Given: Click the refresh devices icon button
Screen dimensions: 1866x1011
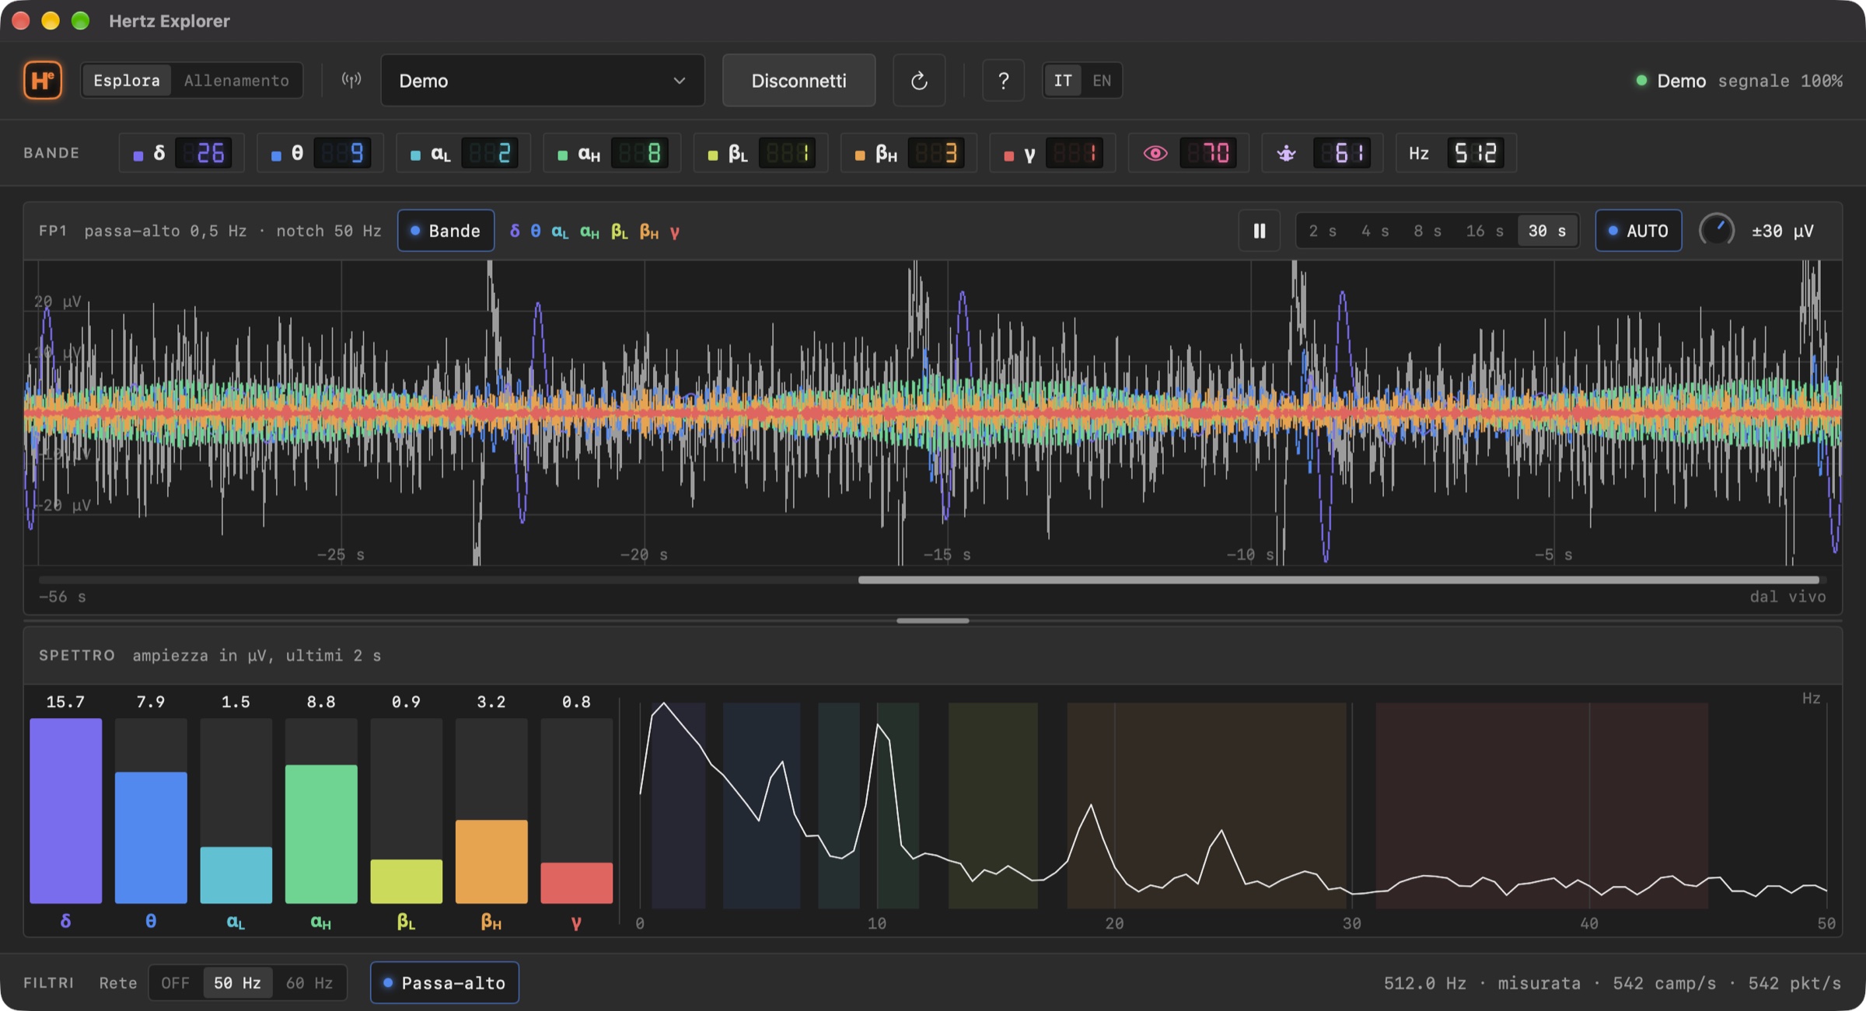Looking at the screenshot, I should pyautogui.click(x=919, y=80).
